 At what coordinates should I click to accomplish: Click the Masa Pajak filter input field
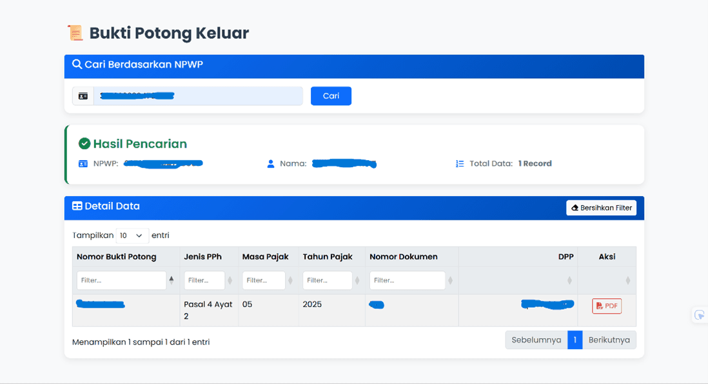[x=264, y=280]
